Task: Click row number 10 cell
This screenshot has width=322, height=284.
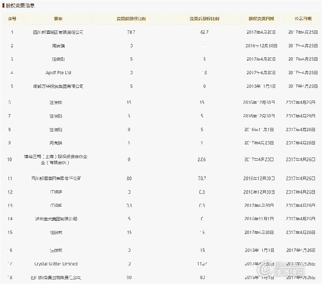Action: (x=9, y=160)
